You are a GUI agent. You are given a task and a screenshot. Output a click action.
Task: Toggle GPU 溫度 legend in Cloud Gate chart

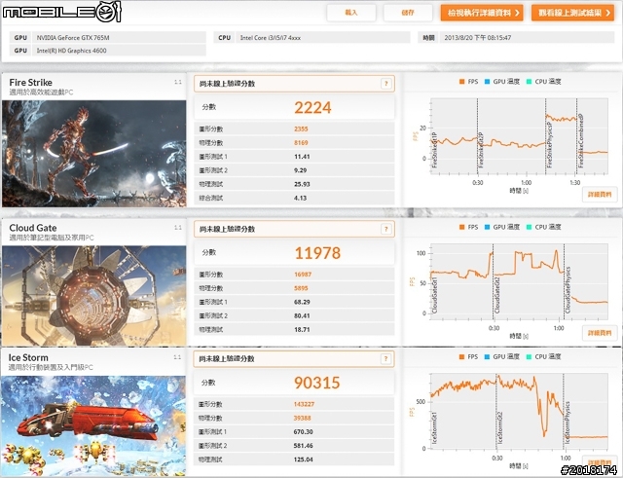(502, 227)
